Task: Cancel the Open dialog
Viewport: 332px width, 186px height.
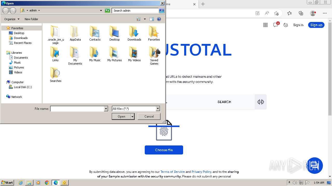Action: pyautogui.click(x=149, y=117)
